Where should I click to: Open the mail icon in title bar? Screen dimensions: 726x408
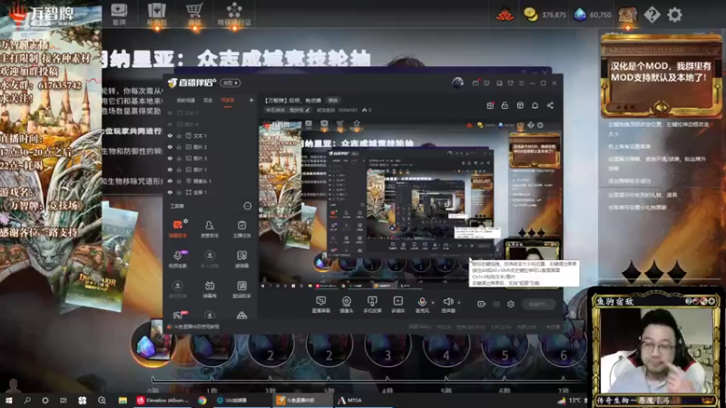476,83
